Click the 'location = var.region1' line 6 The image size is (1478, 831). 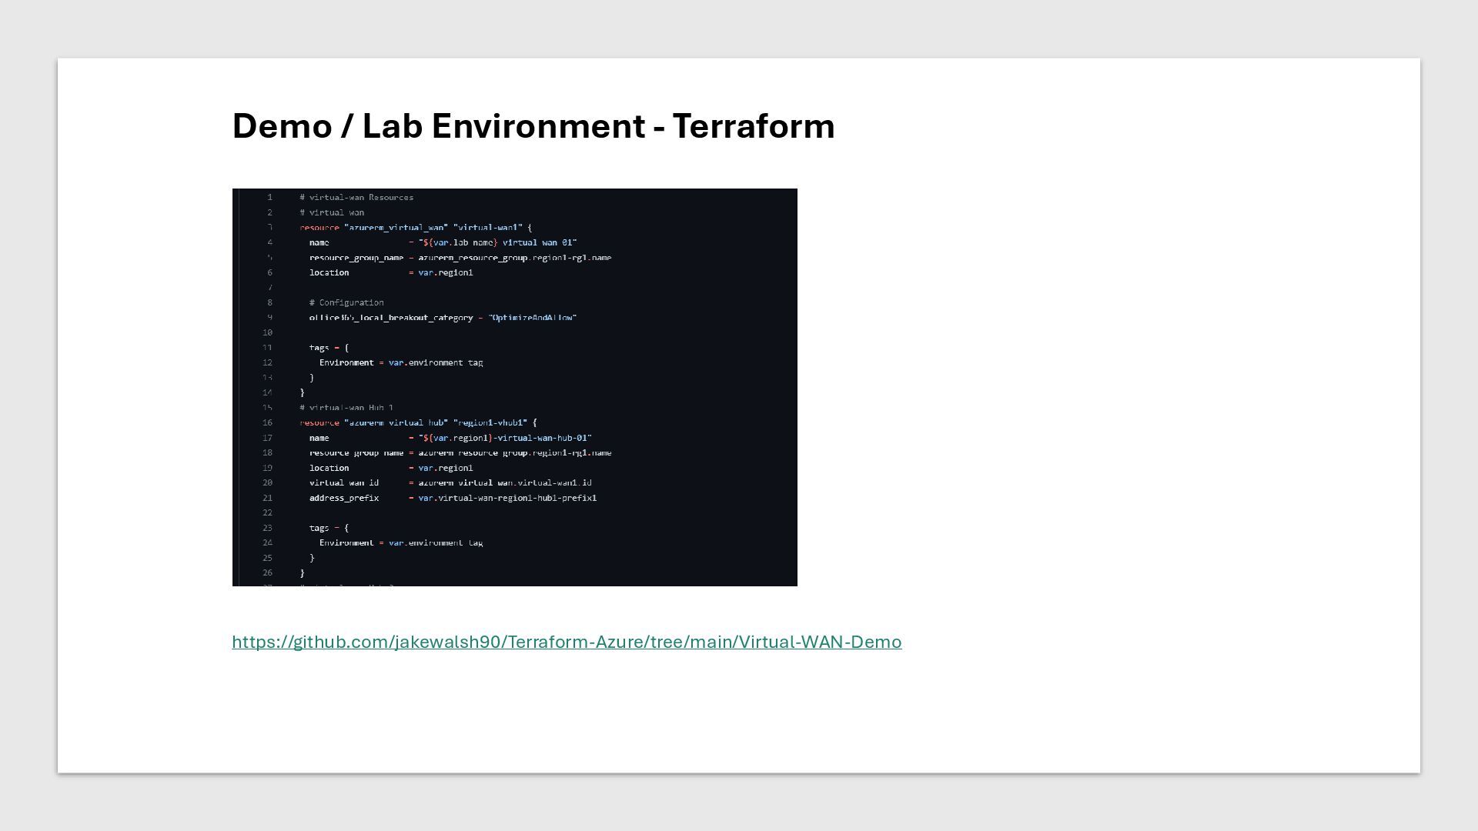click(x=391, y=272)
